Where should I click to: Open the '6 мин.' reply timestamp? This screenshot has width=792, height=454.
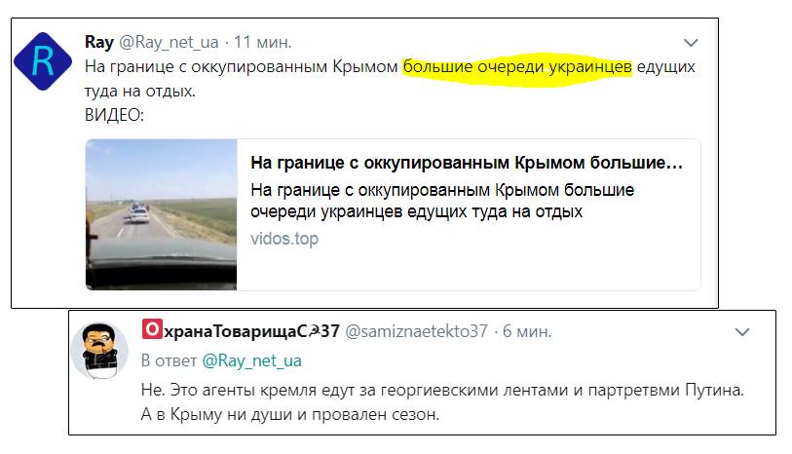[x=527, y=331]
